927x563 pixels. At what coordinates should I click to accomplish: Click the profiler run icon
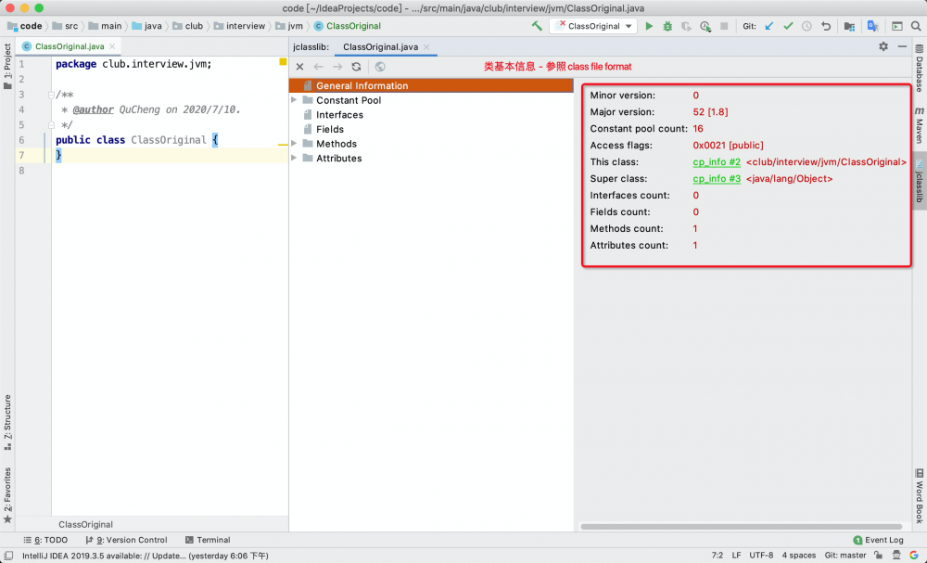tap(705, 26)
